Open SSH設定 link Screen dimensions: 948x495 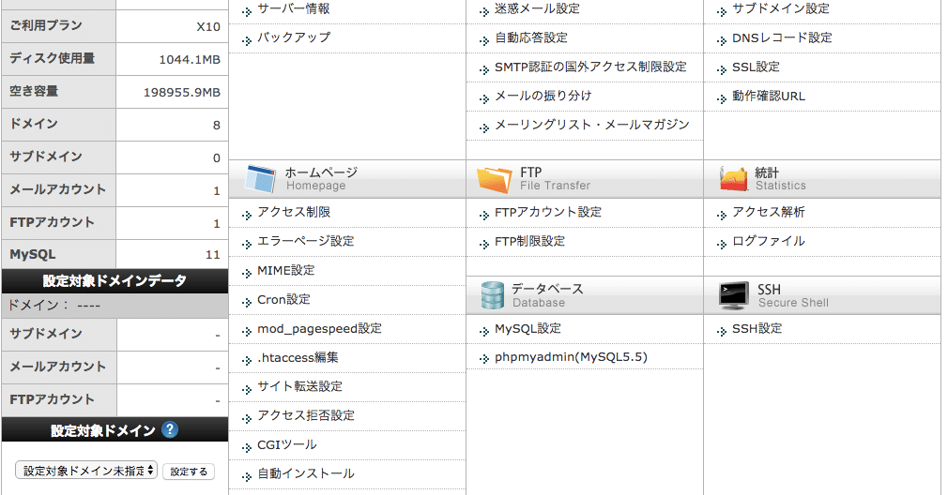tap(757, 328)
